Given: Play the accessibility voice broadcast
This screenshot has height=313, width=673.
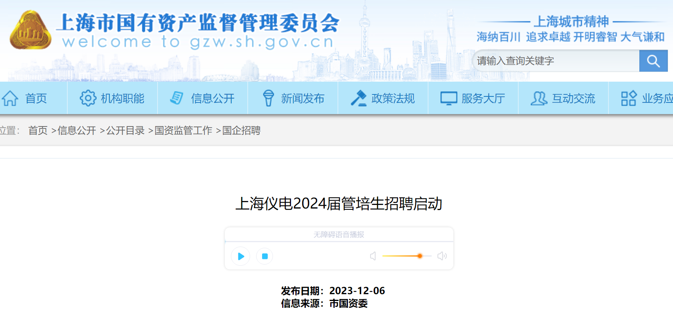Looking at the screenshot, I should pyautogui.click(x=241, y=256).
